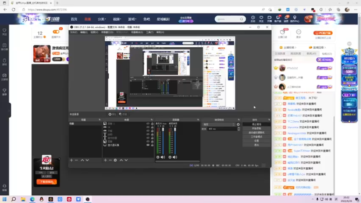This screenshot has height=203, width=361.
Task: Click Mic/Aux volume slider
Action: click(x=163, y=140)
